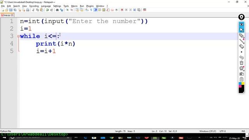Toggle Show All Characters pilcrow icon
The height and width of the screenshot is (140, 249).
coord(91,10)
